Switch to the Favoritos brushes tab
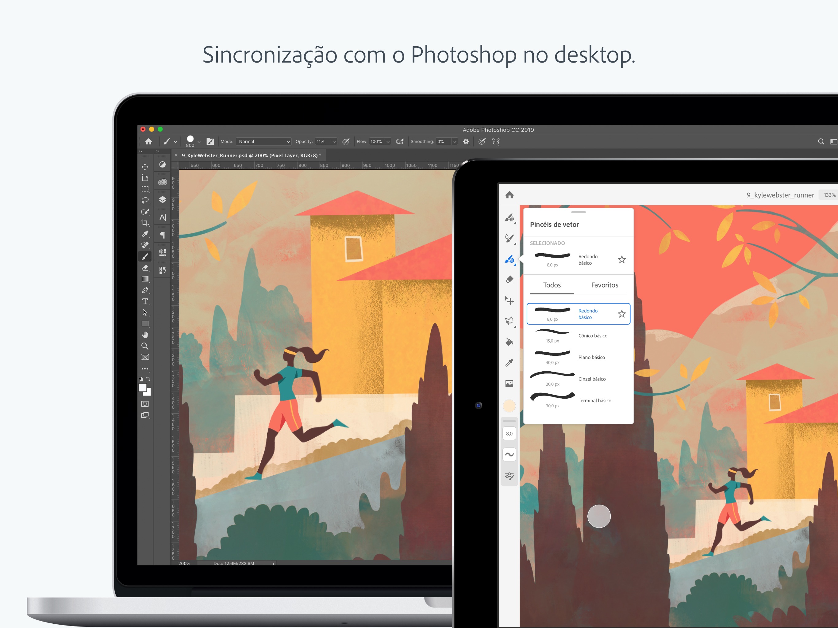Viewport: 838px width, 628px height. click(605, 285)
